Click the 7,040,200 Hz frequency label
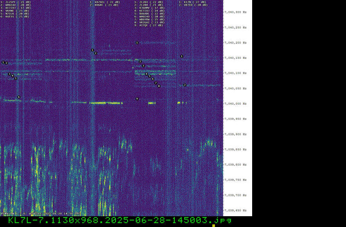346x227 pixels. click(235, 43)
